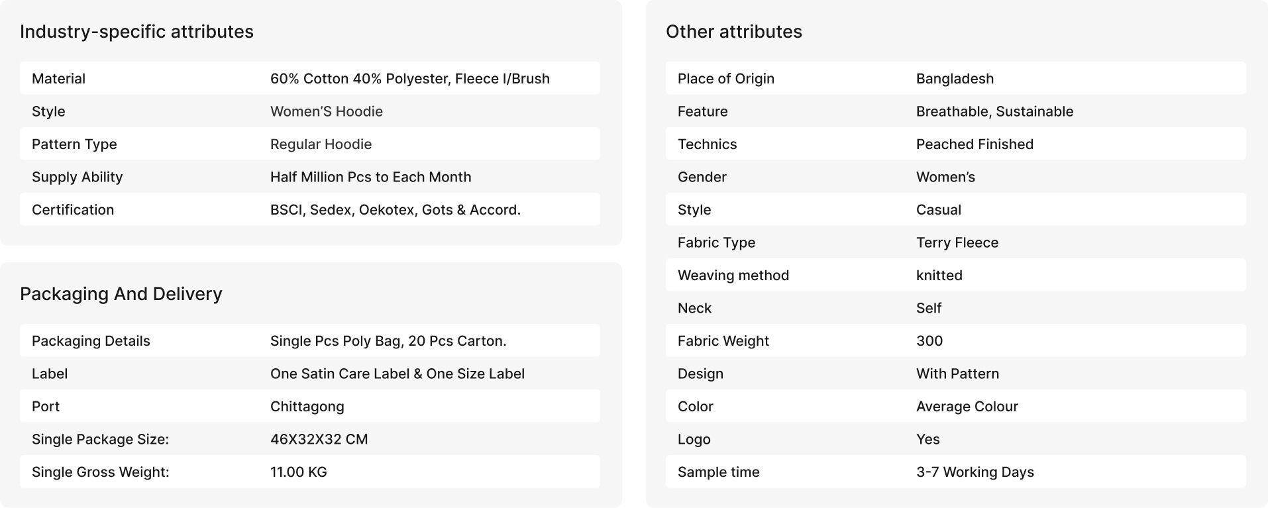Click the Average Colour color value
The height and width of the screenshot is (508, 1268).
967,407
